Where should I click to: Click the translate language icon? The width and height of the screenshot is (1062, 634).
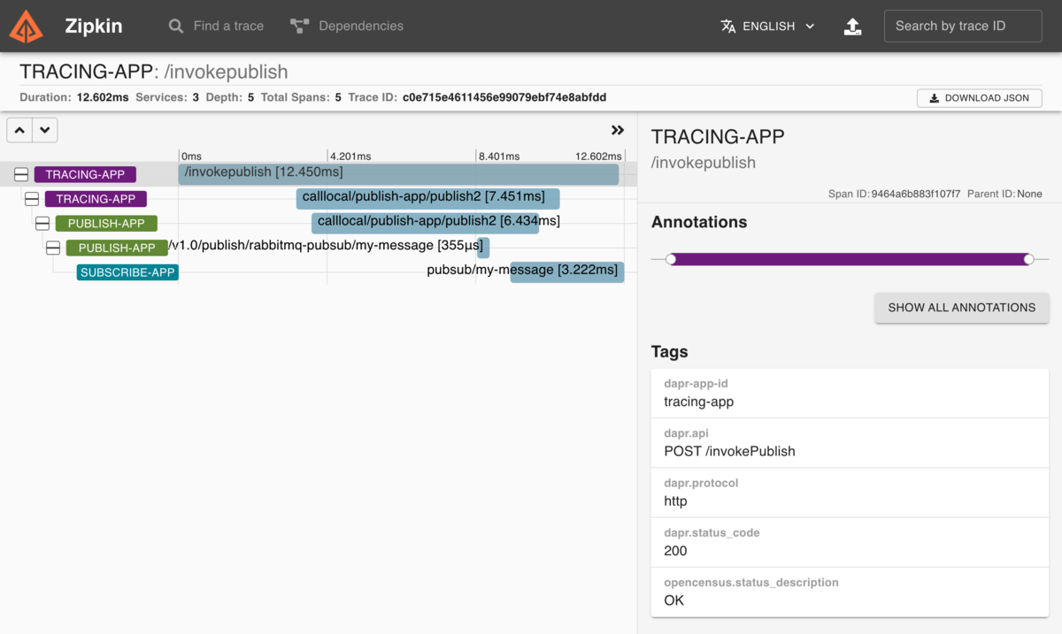click(x=728, y=27)
